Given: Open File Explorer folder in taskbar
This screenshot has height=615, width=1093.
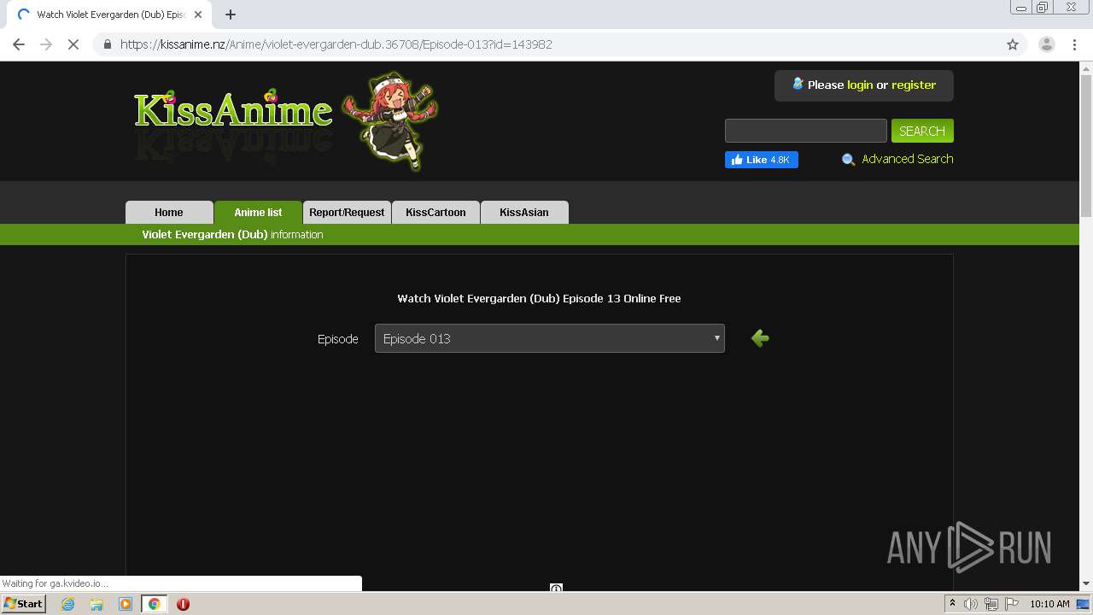Looking at the screenshot, I should click(96, 604).
